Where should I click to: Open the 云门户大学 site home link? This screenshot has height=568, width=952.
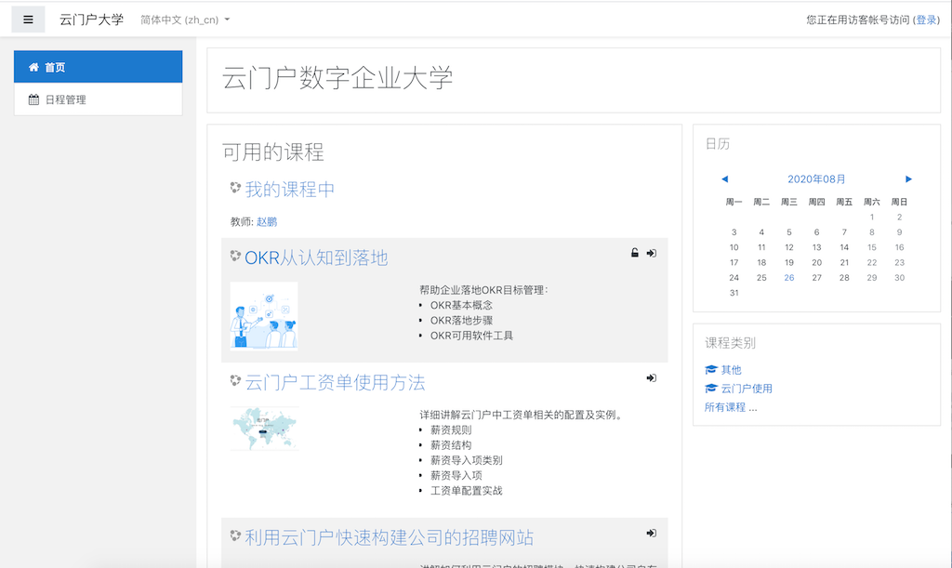click(91, 20)
